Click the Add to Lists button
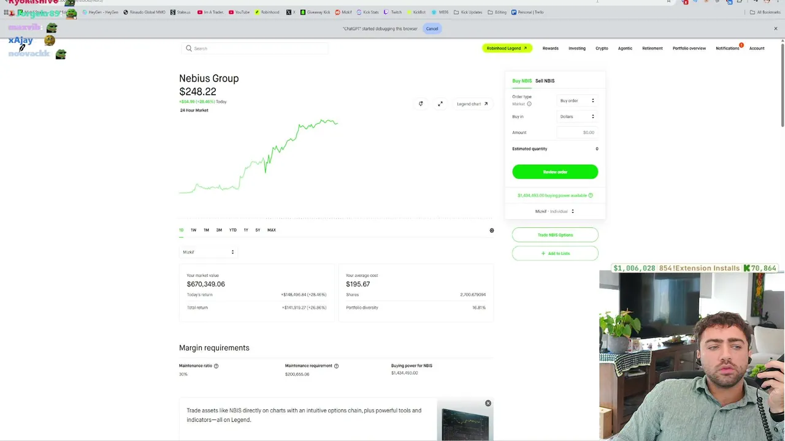 point(555,254)
